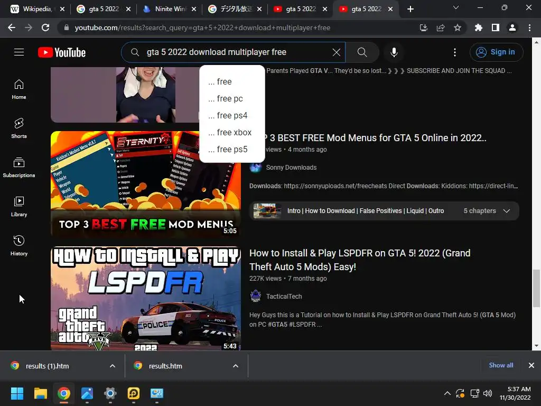This screenshot has width=541, height=406.
Task: Select suggestion '... free xbox'
Action: click(232, 132)
